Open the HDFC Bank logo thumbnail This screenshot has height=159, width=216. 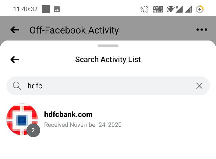(22, 119)
